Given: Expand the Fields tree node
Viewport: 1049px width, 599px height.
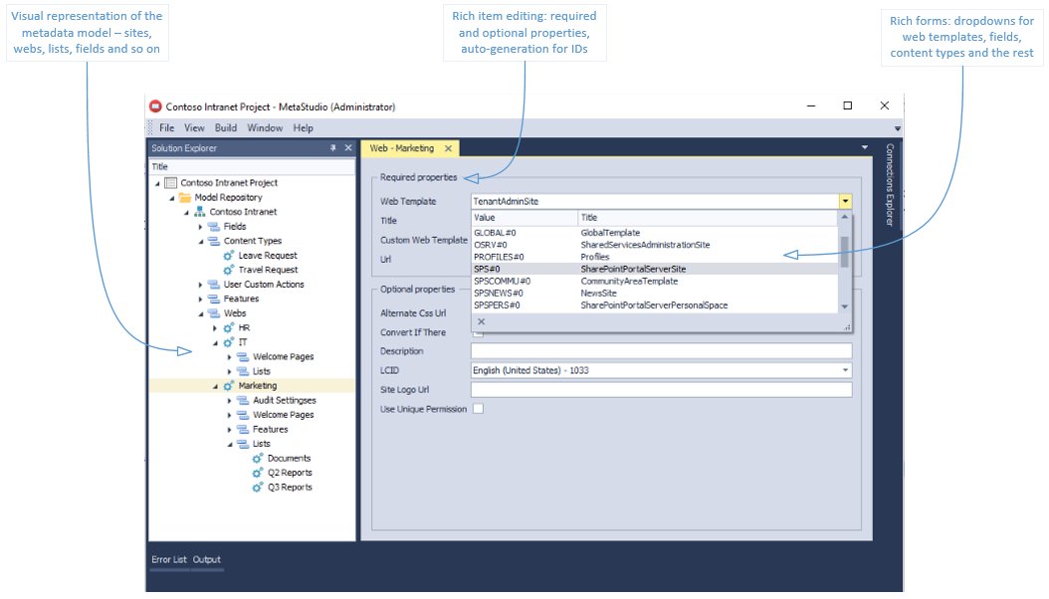Looking at the screenshot, I should coord(199,226).
